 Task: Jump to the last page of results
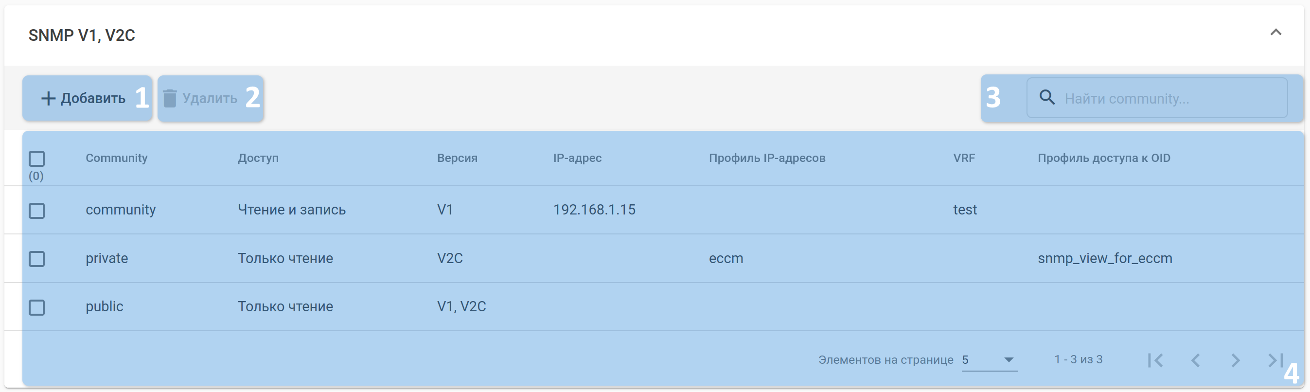pos(1275,360)
